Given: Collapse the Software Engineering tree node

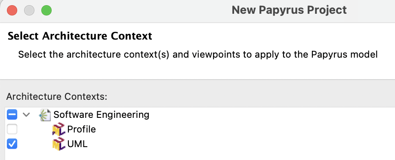Looking at the screenshot, I should click(x=26, y=115).
